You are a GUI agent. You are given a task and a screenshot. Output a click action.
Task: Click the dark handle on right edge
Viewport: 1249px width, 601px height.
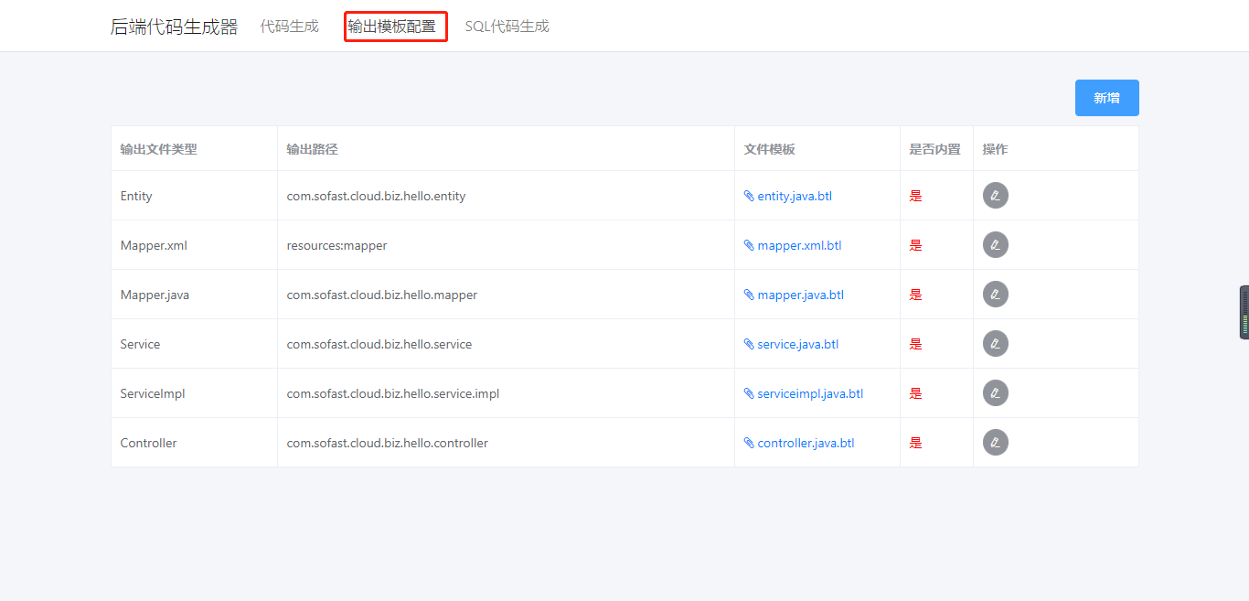[x=1244, y=312]
